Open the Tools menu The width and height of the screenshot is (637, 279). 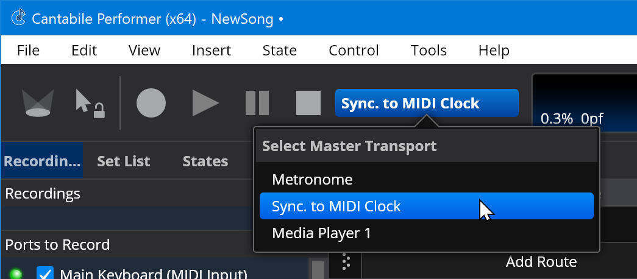(x=429, y=51)
